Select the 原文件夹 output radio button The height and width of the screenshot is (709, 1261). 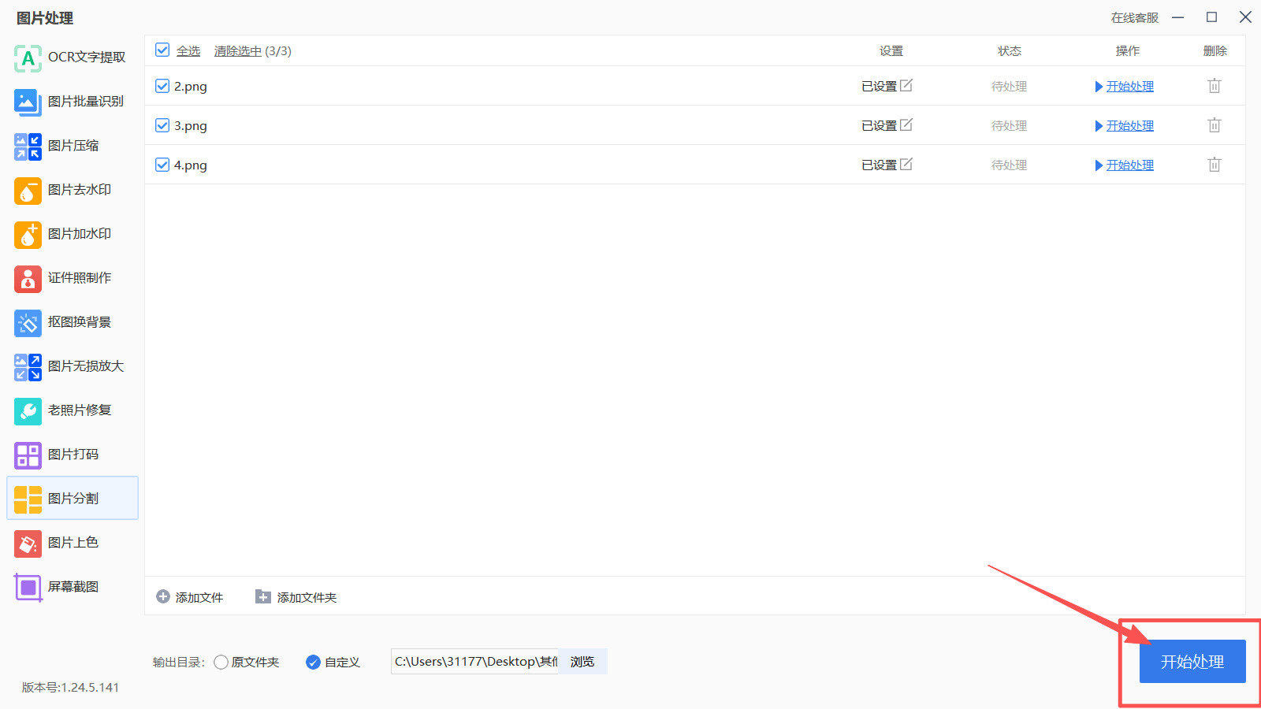(221, 662)
